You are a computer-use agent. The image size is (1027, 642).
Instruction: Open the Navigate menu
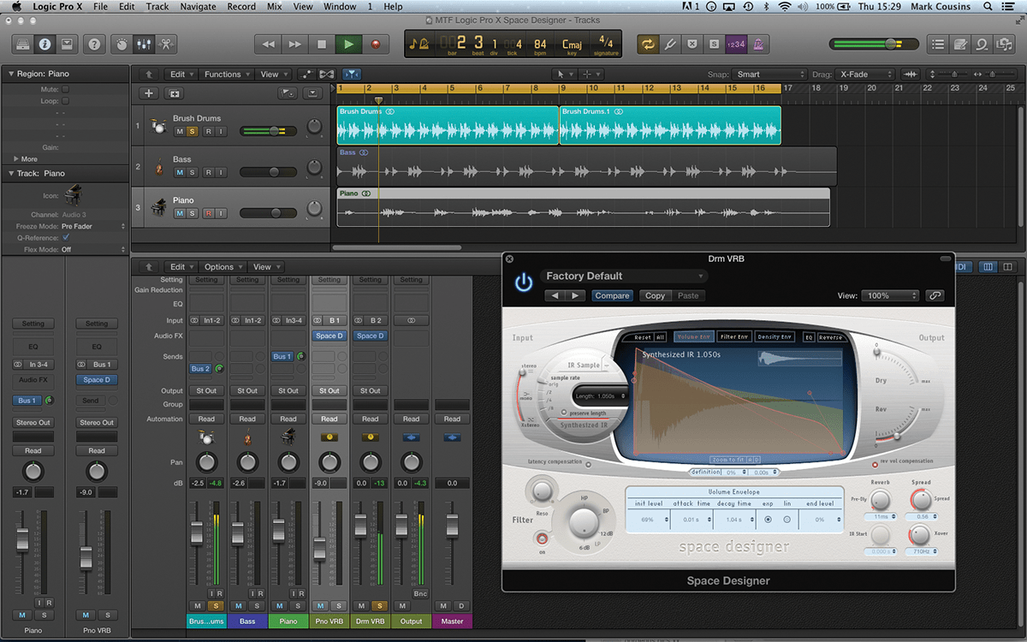click(x=198, y=7)
